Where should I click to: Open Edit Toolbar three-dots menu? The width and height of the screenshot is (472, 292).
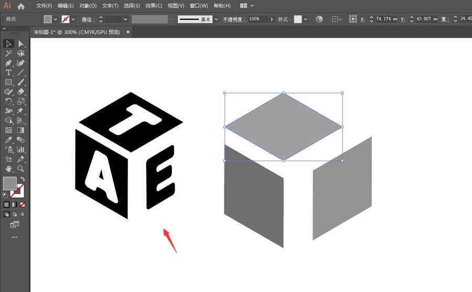pyautogui.click(x=15, y=238)
